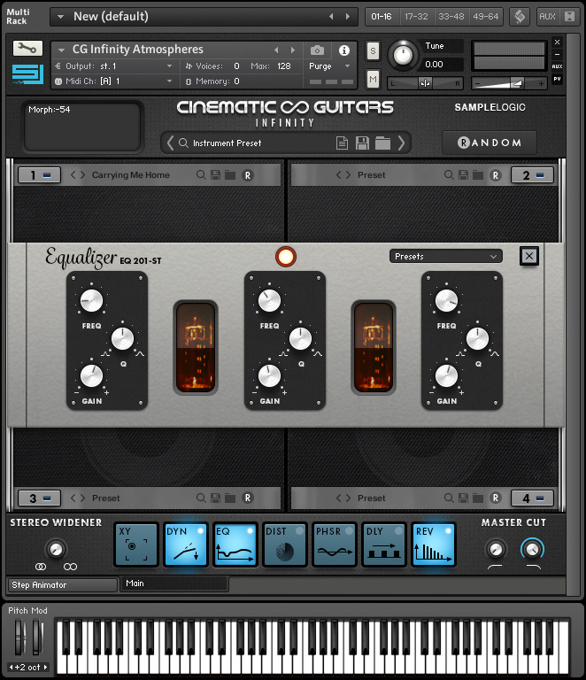Screen dimensions: 586x680
Task: Open the Midi Ch dropdown
Action: 169,81
